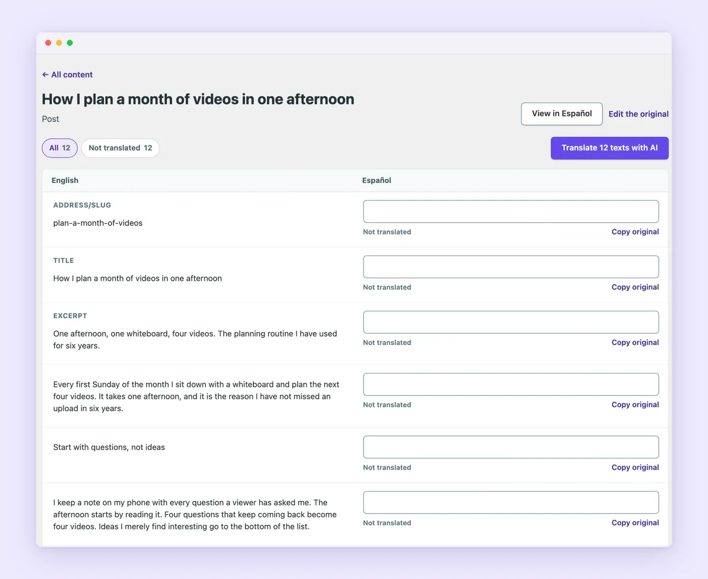Image resolution: width=708 pixels, height=579 pixels.
Task: Copy original for 'Start with questions' row
Action: [x=635, y=467]
